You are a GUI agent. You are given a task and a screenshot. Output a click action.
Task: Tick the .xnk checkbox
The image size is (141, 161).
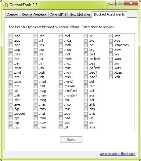click(110, 77)
